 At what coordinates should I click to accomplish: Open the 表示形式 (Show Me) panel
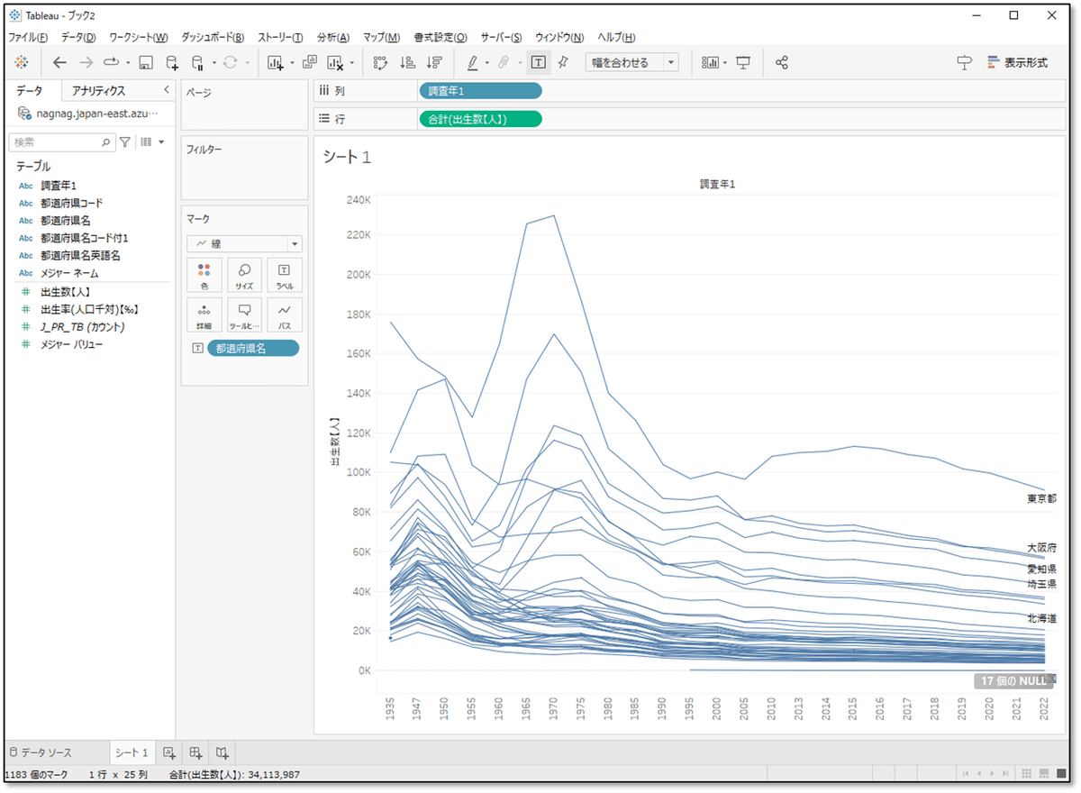pyautogui.click(x=1017, y=62)
